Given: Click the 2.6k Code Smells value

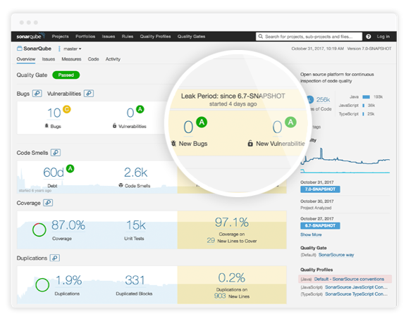Looking at the screenshot, I should (x=135, y=173).
